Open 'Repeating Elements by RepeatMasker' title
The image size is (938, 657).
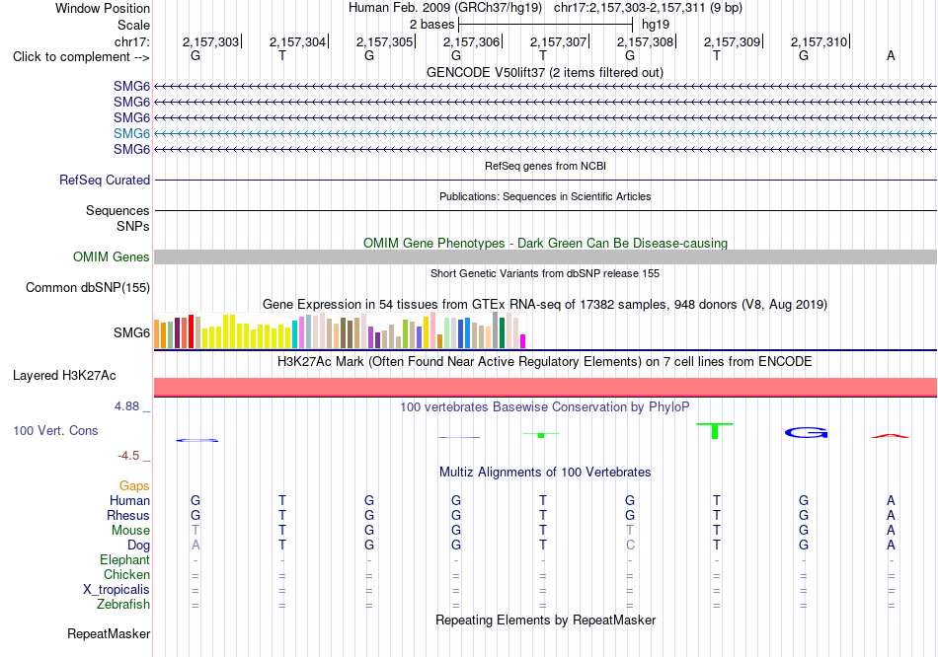(x=545, y=620)
